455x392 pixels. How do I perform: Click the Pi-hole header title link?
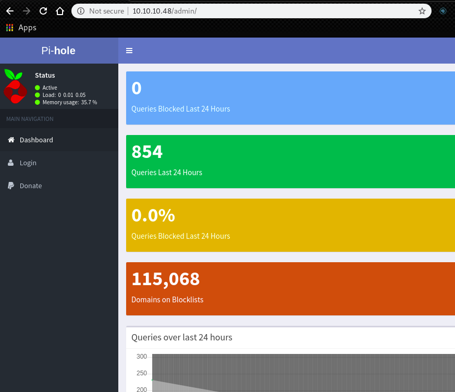58,51
